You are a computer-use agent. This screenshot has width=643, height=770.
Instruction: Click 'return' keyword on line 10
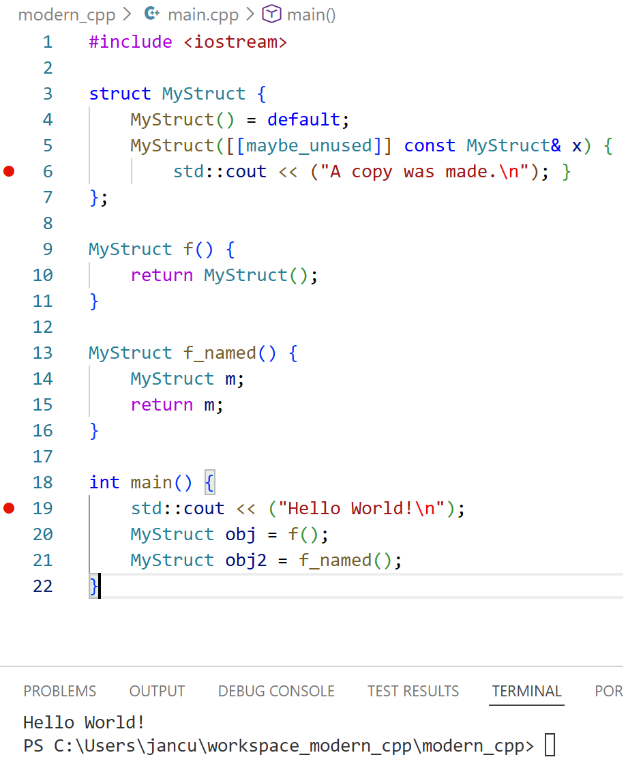(x=162, y=276)
